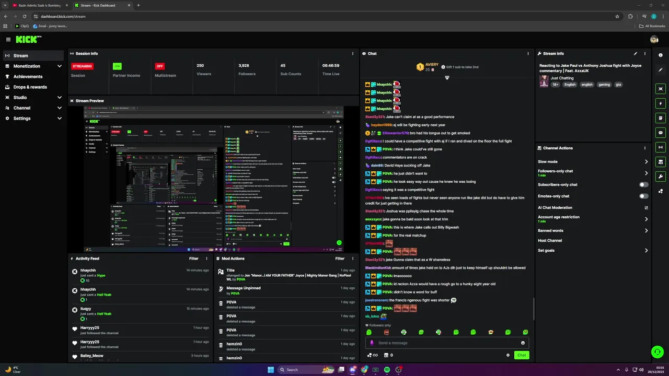The width and height of the screenshot is (669, 376).
Task: Click the red angry emote in quick row
Action: (386, 332)
